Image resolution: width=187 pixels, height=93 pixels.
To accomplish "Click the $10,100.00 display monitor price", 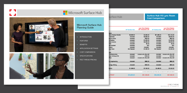I will pos(171,35).
